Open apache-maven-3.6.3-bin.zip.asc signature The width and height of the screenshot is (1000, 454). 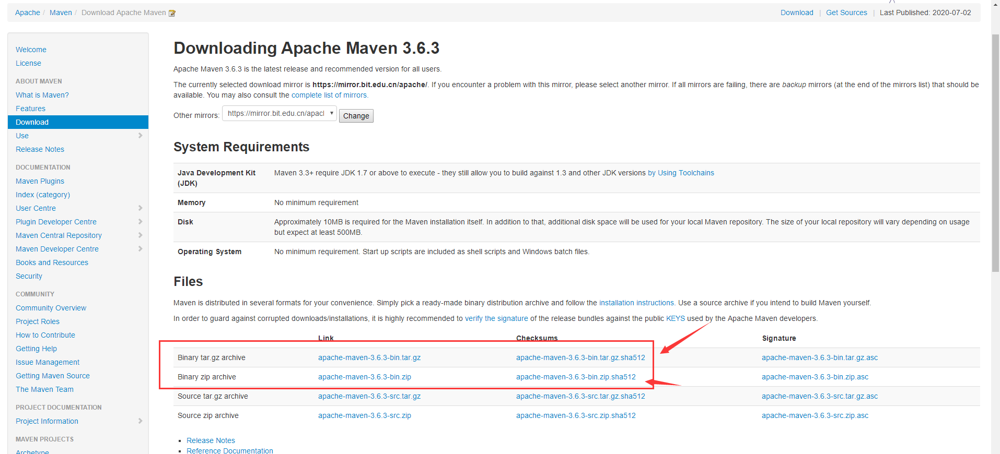point(815,377)
